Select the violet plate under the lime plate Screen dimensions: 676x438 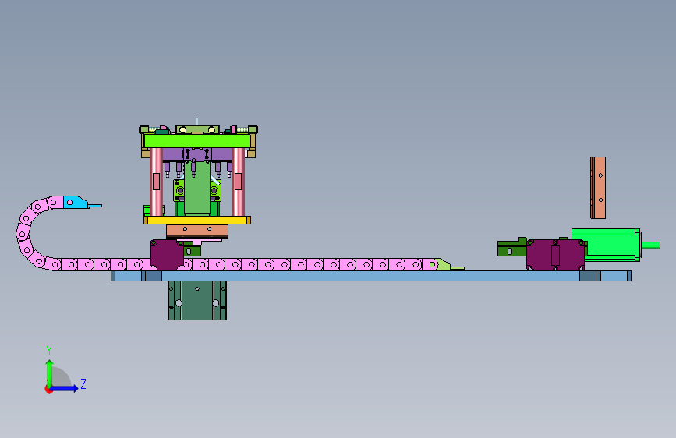coord(197,154)
